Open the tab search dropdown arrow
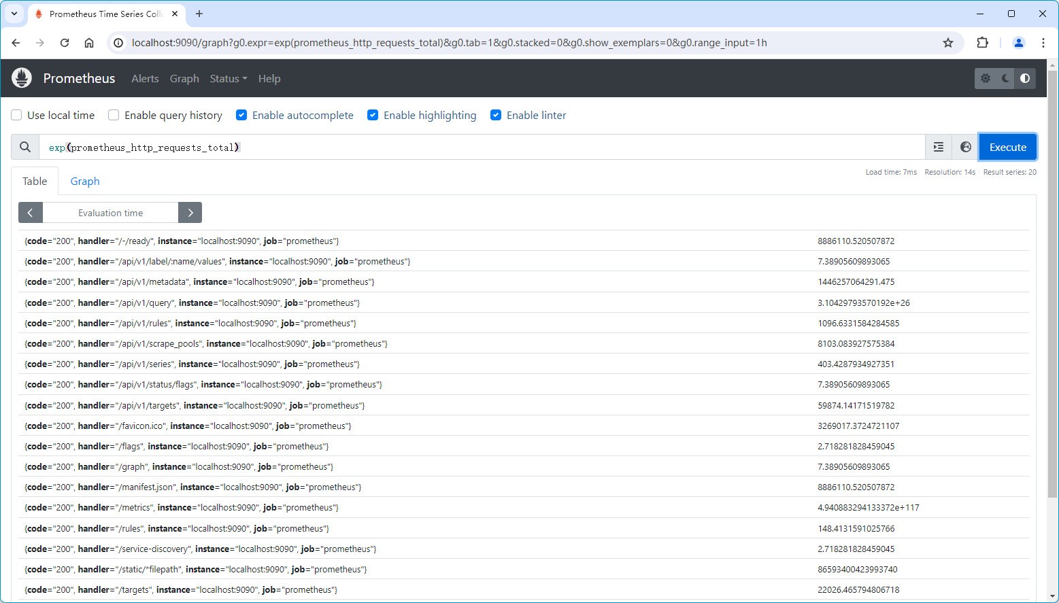The width and height of the screenshot is (1059, 603). [14, 14]
